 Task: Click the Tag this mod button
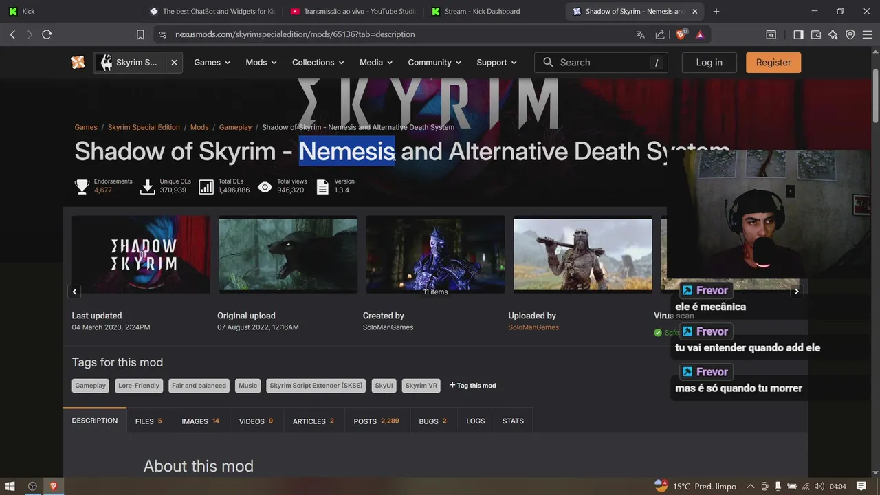(x=472, y=386)
